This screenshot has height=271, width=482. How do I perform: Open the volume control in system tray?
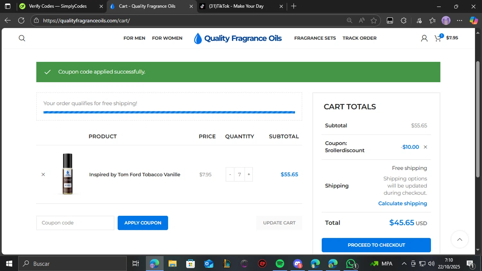(x=431, y=264)
